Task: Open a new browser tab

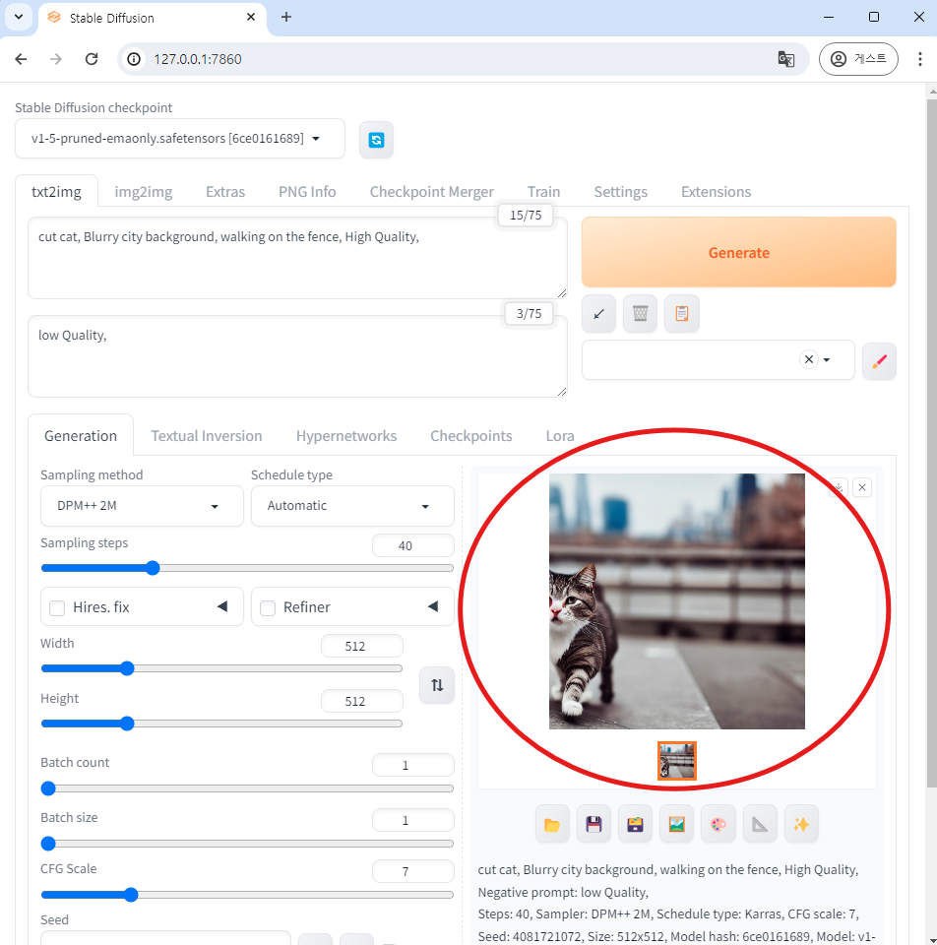Action: 286,18
